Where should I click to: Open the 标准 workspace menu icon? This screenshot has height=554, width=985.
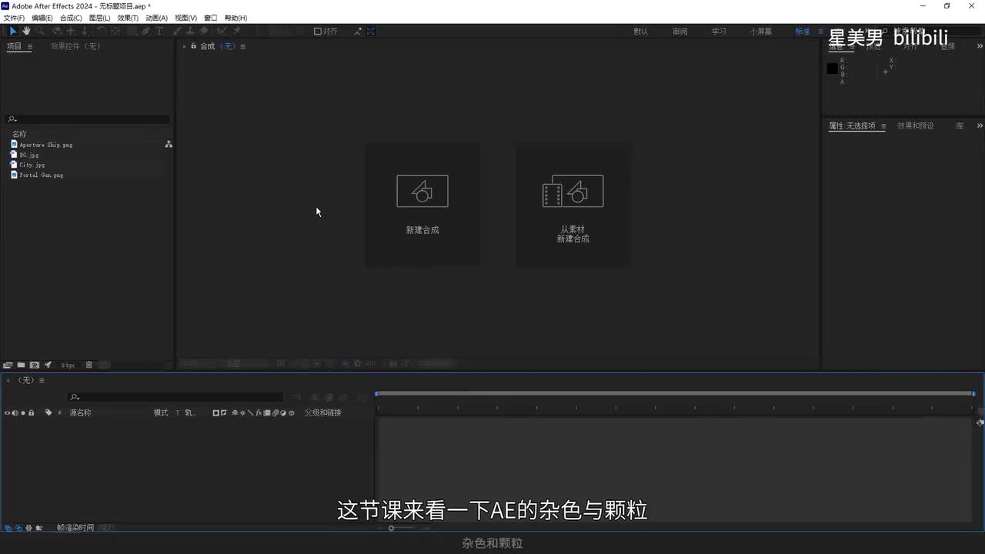tap(820, 32)
